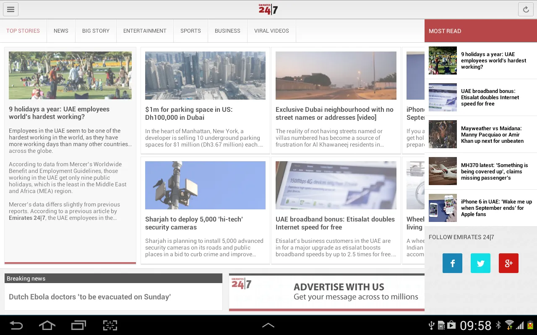Open Emirates 24|7 Google+ page

pyautogui.click(x=508, y=263)
